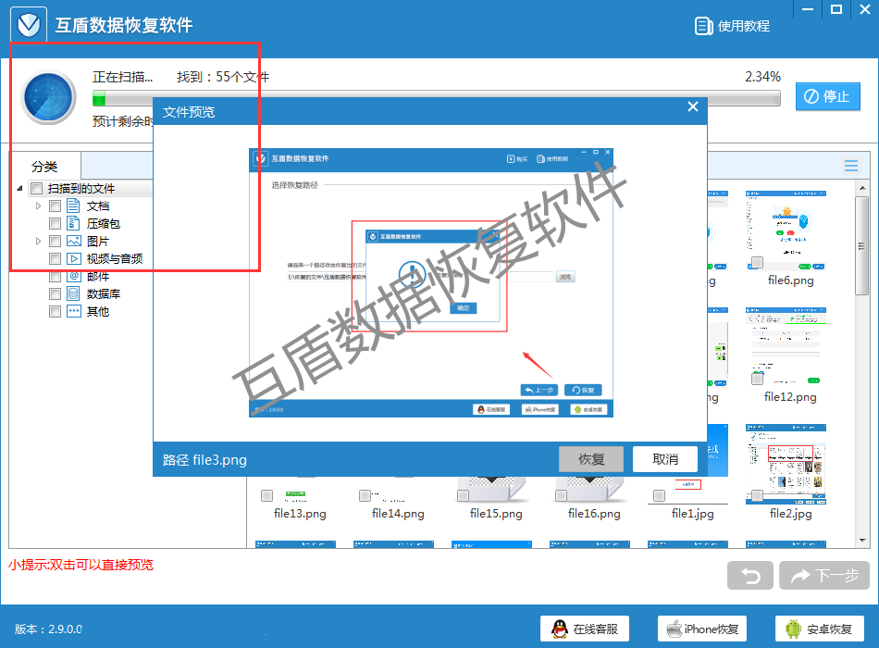The image size is (879, 648).
Task: Tick the file14.png checkbox
Action: click(x=365, y=495)
